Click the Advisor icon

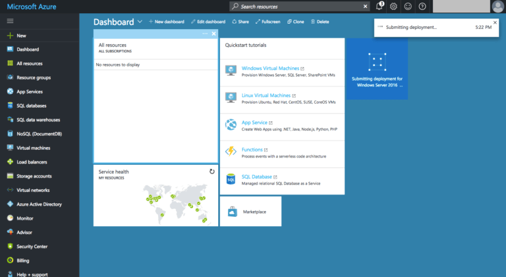10,232
